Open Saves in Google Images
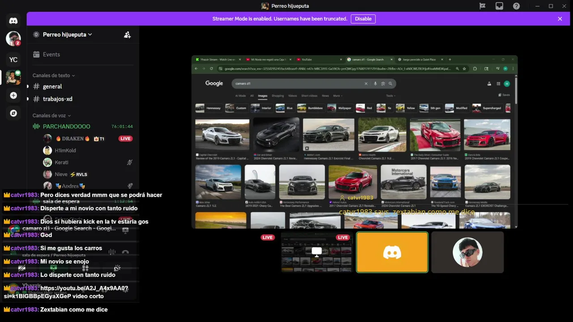 tap(504, 95)
